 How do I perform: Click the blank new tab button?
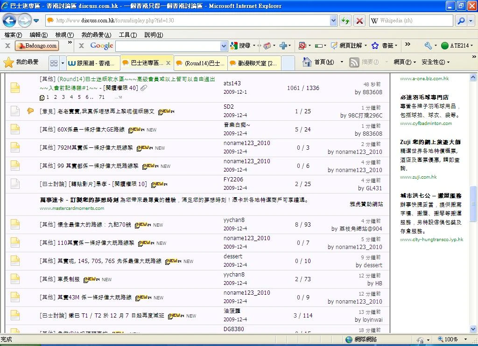pos(288,63)
